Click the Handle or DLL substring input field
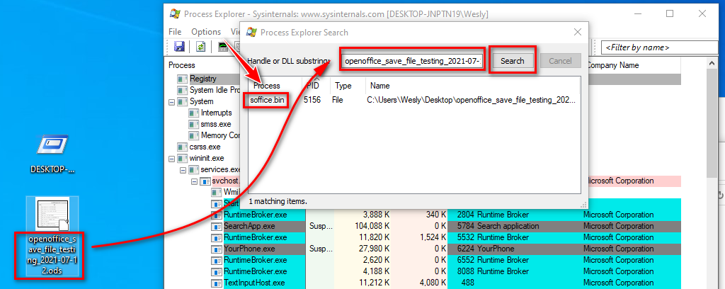 [412, 61]
